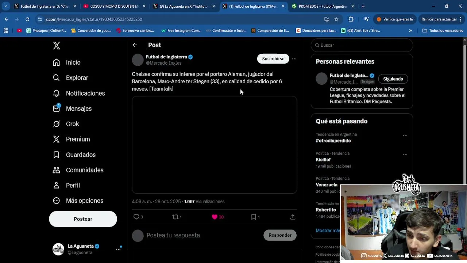Open Donaciones para laa... bookmark
This screenshot has height=263, width=467.
pyautogui.click(x=316, y=31)
